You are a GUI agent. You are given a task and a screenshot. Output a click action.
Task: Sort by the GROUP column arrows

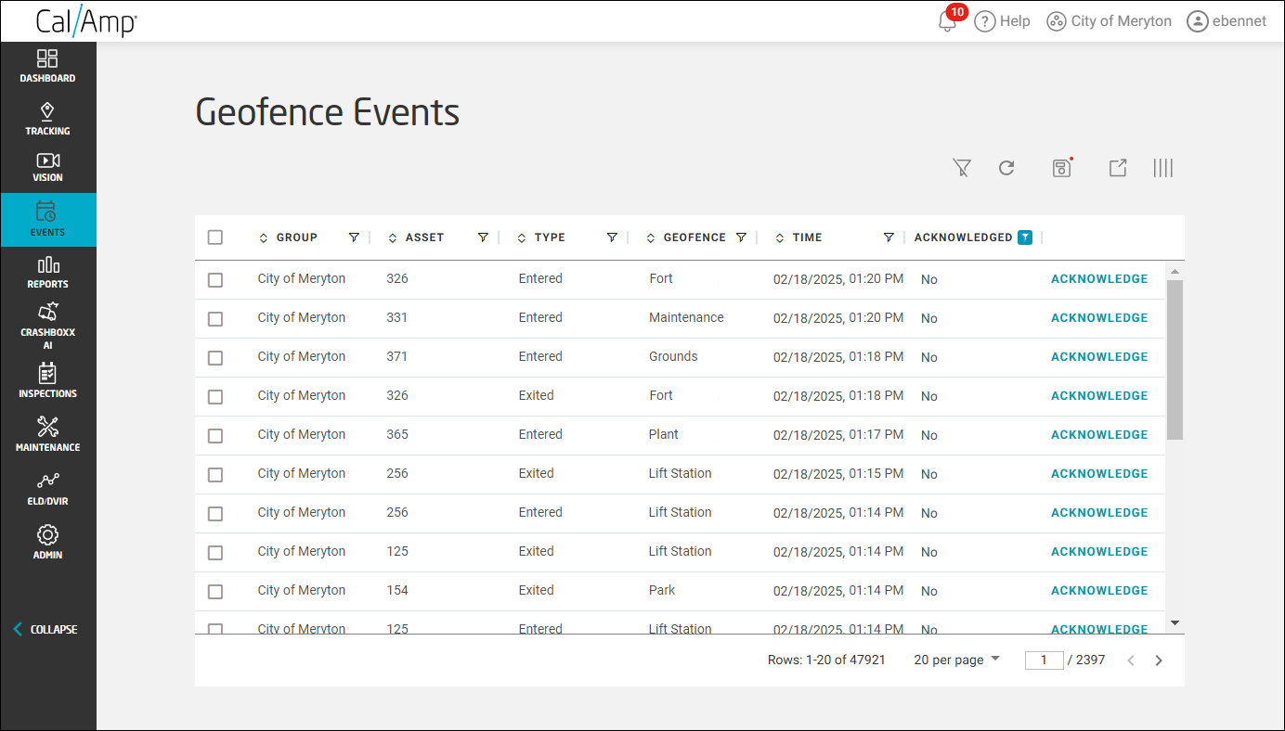tap(264, 238)
